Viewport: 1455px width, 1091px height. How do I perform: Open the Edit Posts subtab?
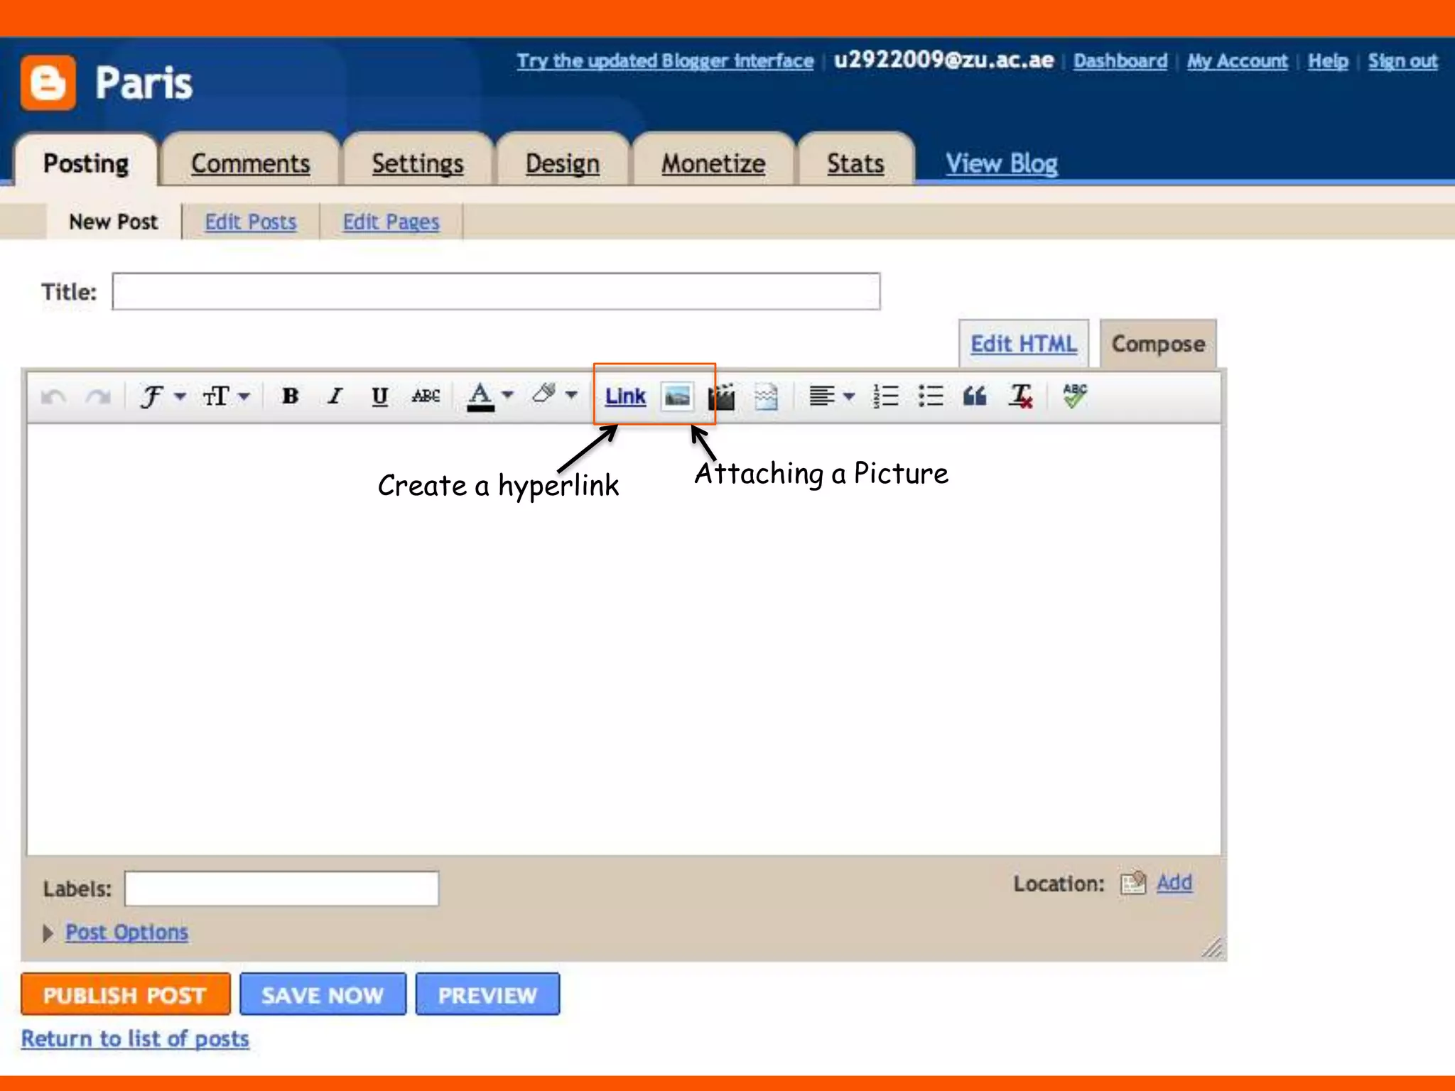click(250, 222)
